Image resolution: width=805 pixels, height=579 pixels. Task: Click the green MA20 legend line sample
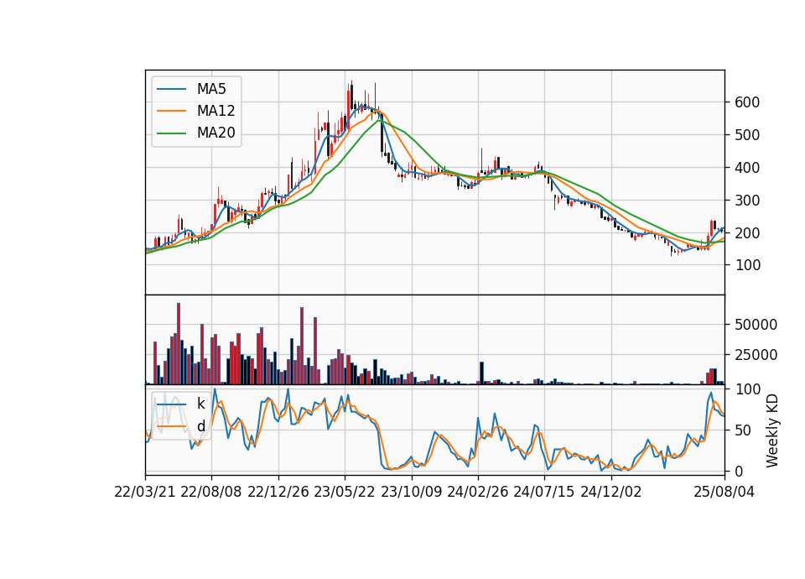pyautogui.click(x=171, y=133)
